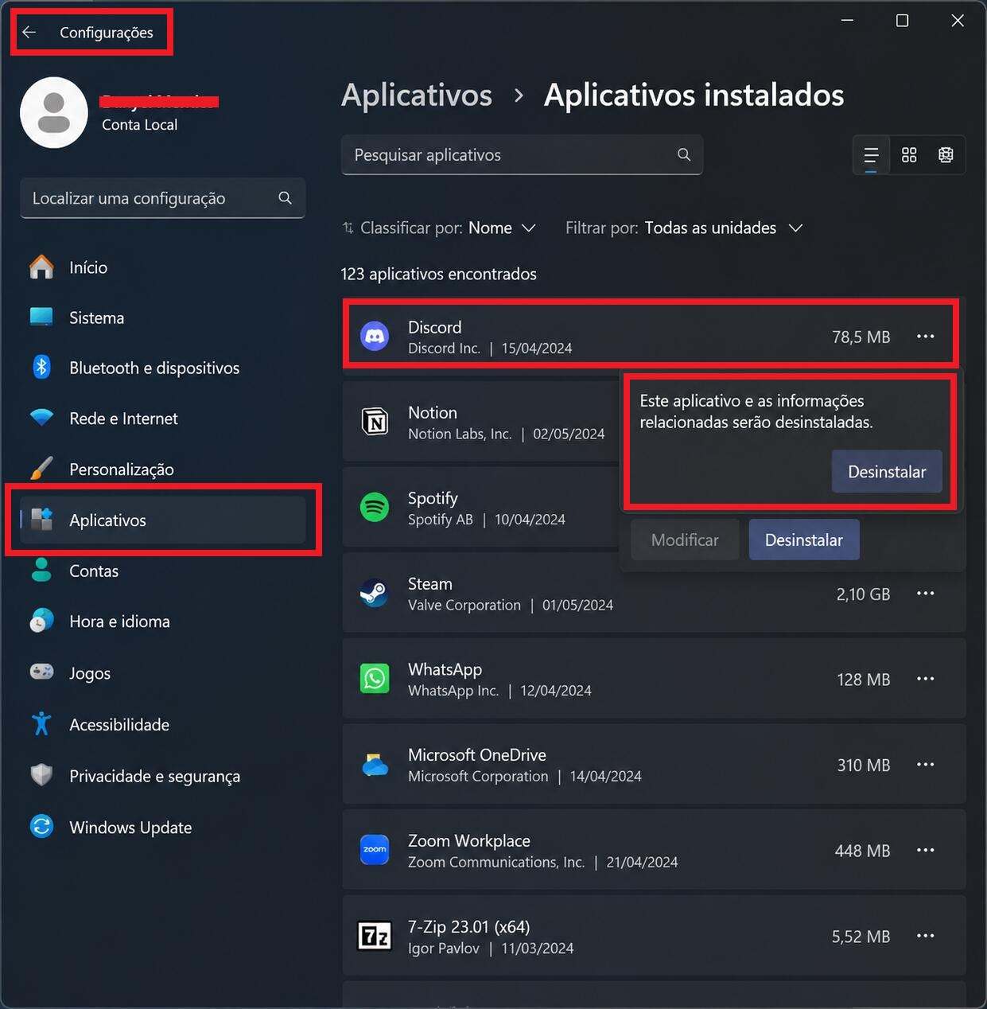Click the Steam size 2,10 GB
This screenshot has width=987, height=1009.
tap(863, 594)
